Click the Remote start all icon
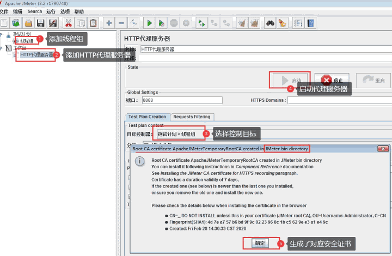This screenshot has width=392, height=256. (201, 23)
